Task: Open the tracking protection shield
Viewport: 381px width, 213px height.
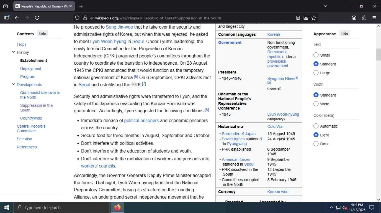Action: (77, 18)
